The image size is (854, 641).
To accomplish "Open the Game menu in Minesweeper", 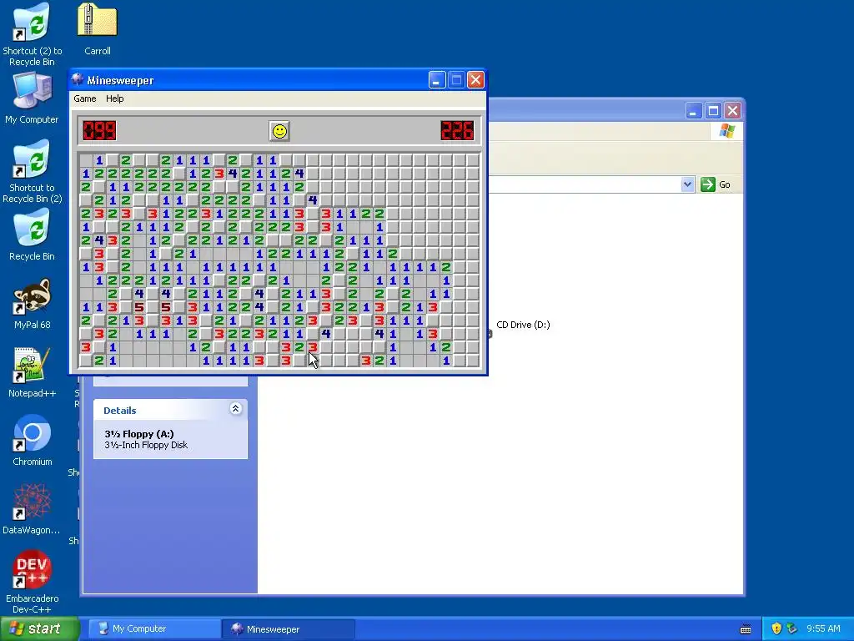I will (x=85, y=98).
